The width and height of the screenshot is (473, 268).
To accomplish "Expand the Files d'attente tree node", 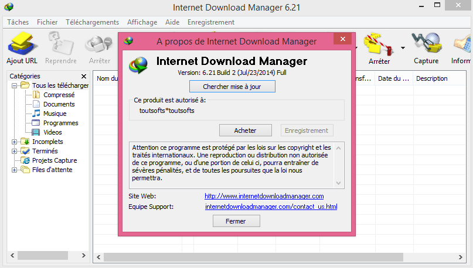I will coord(14,170).
